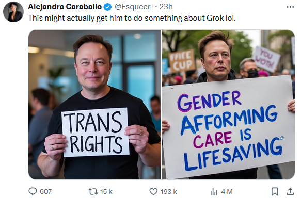Click the blue verified checkmark badge
This screenshot has height=199, width=301.
click(108, 7)
